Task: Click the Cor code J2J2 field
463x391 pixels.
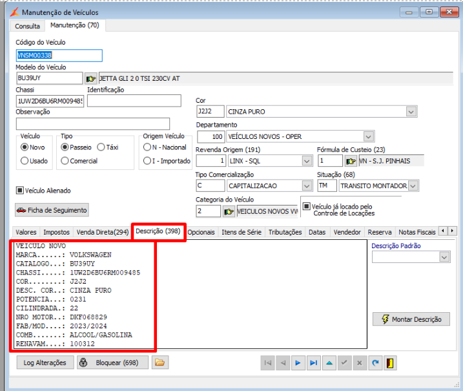Action: point(211,112)
